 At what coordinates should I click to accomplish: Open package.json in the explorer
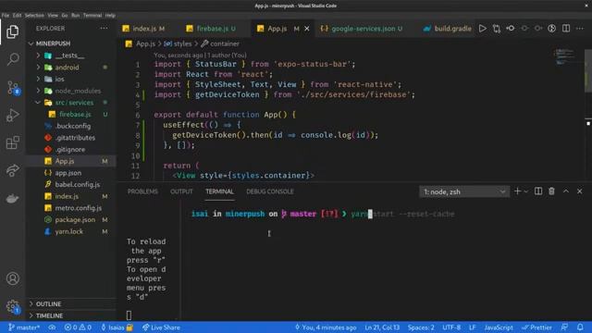75,220
